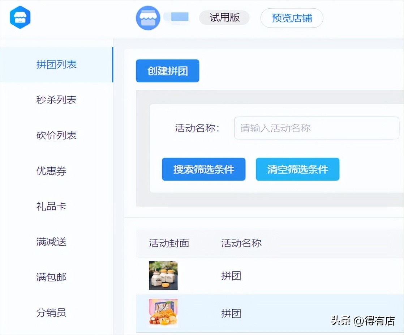Open the 优惠券 section

pos(51,171)
